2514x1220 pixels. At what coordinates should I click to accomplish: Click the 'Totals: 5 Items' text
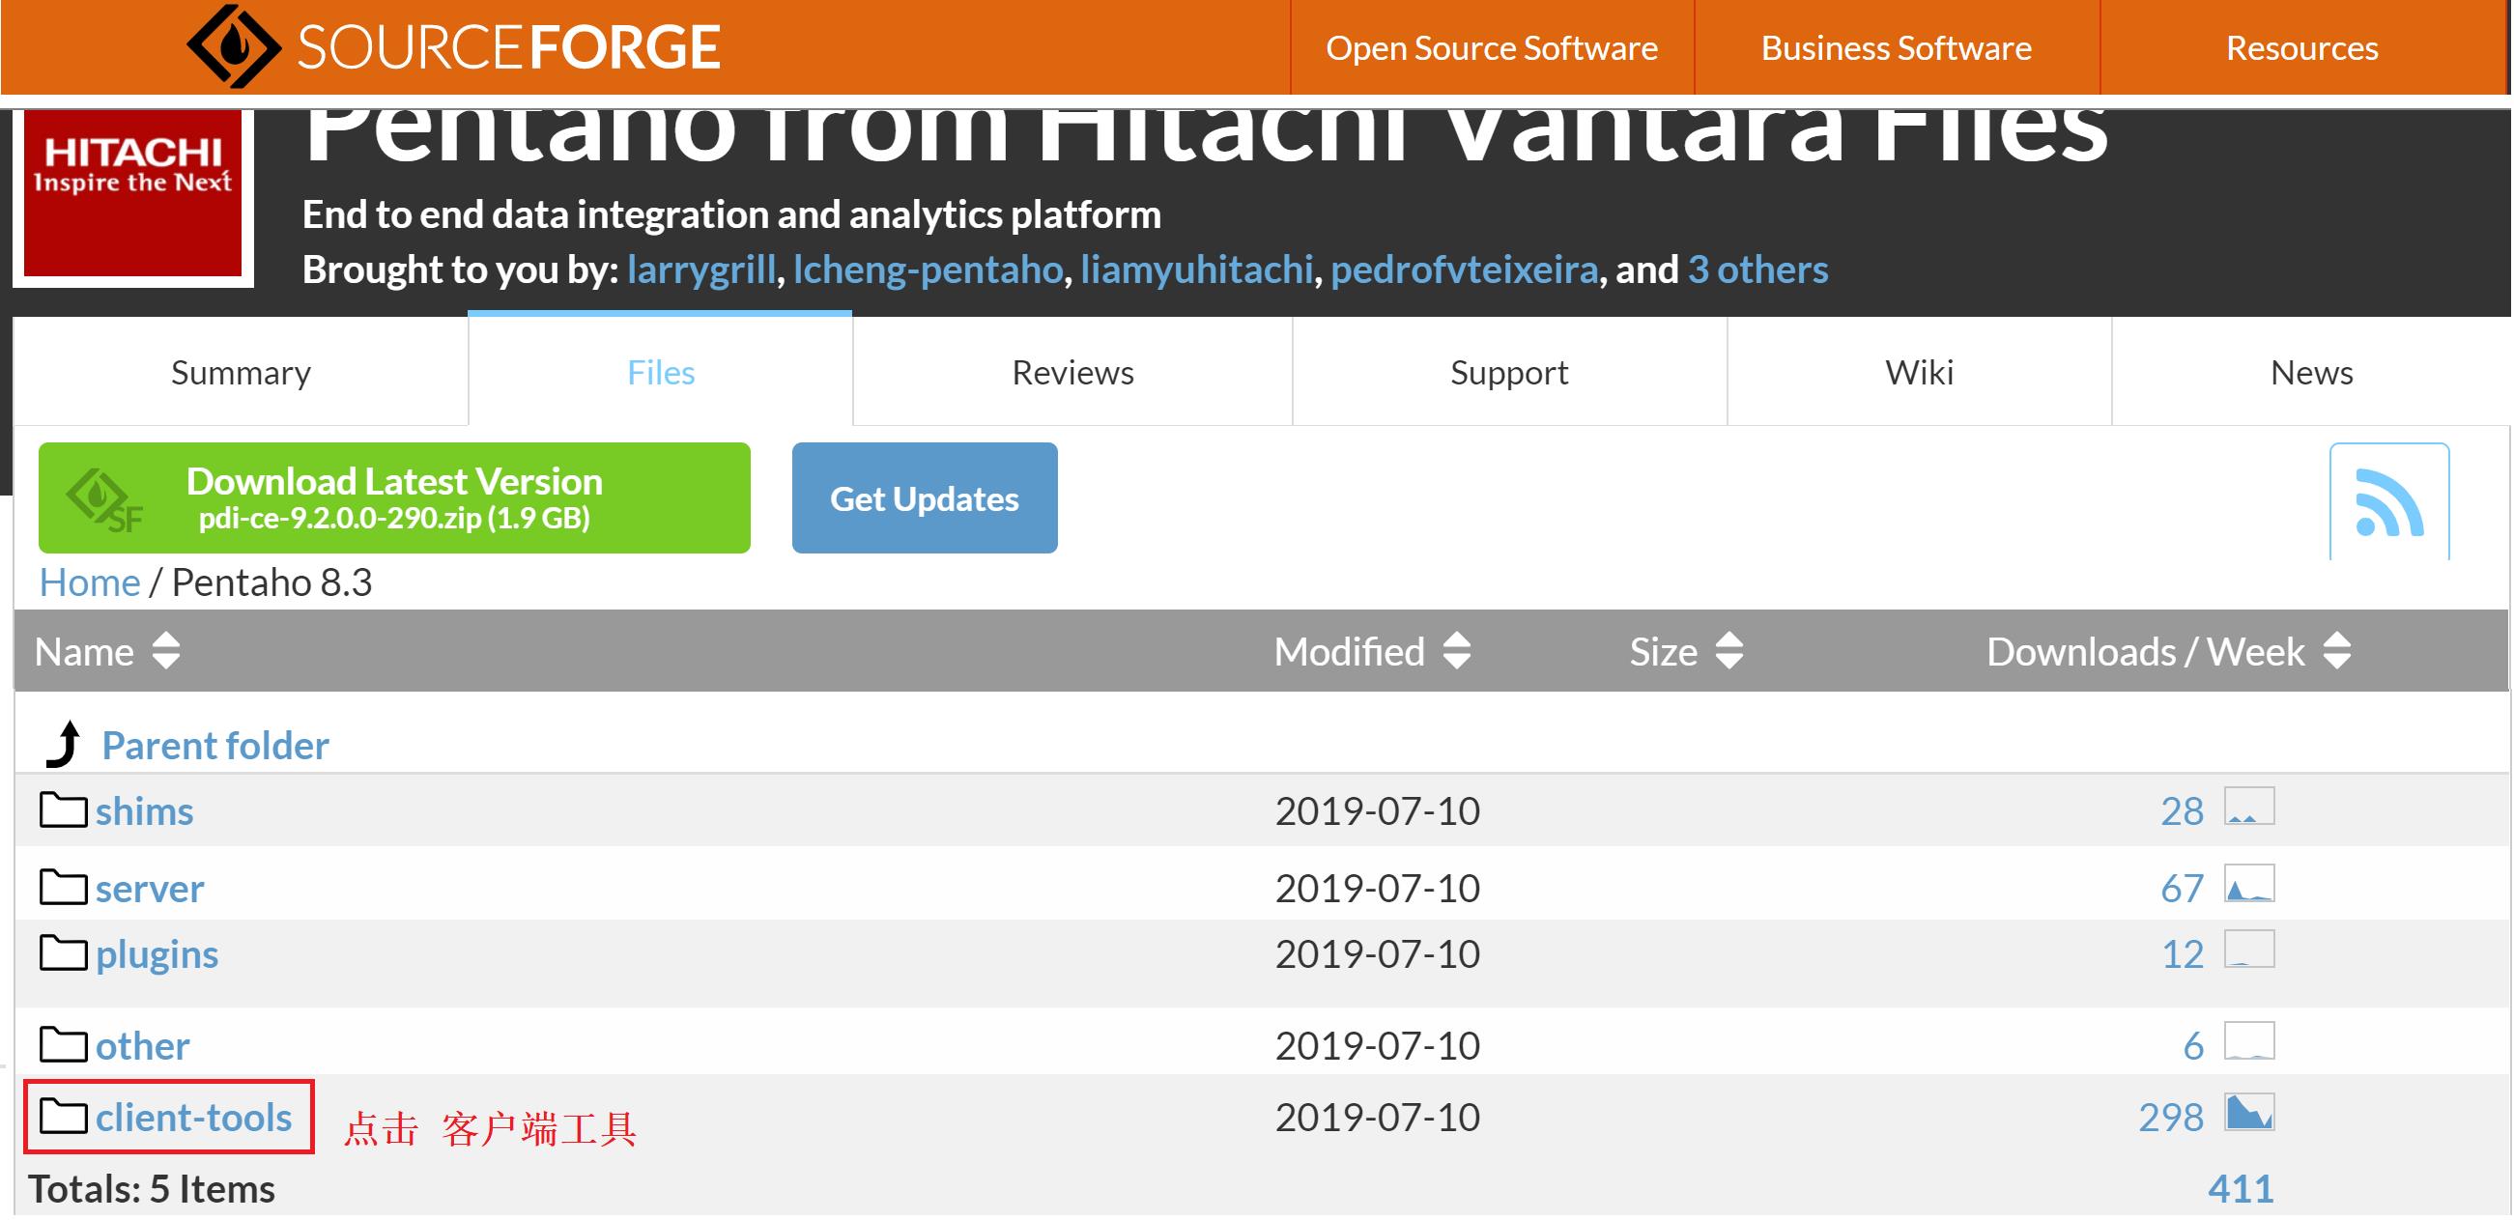click(x=152, y=1189)
